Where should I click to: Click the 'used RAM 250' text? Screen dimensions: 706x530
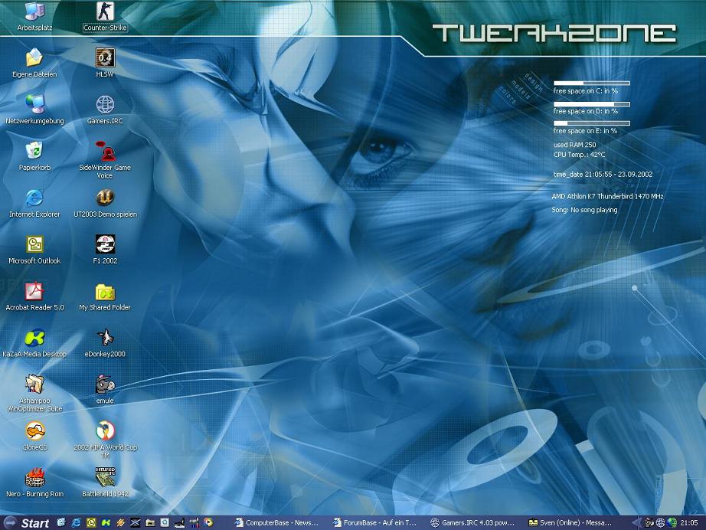click(574, 145)
